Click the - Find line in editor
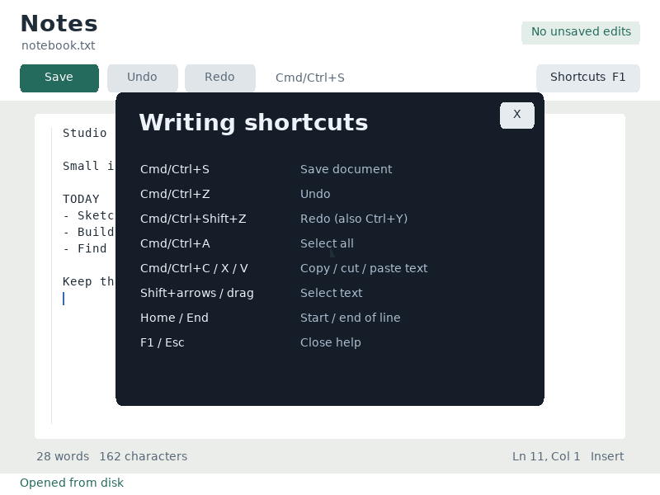Image resolution: width=660 pixels, height=495 pixels. pos(85,248)
